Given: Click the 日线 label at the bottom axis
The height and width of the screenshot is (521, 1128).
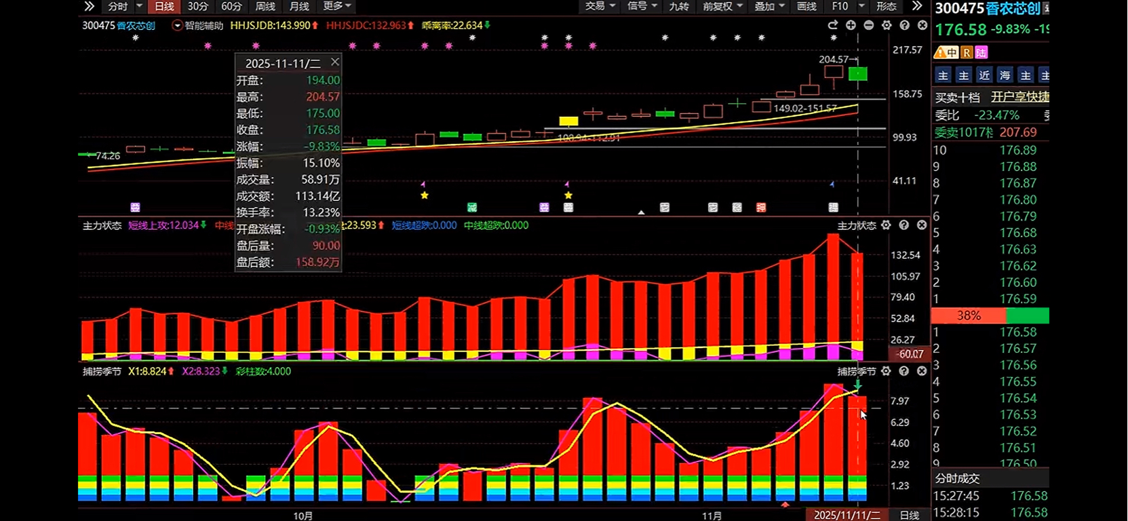Looking at the screenshot, I should (x=909, y=516).
